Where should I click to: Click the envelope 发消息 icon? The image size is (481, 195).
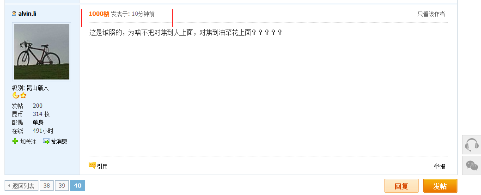tap(46, 141)
